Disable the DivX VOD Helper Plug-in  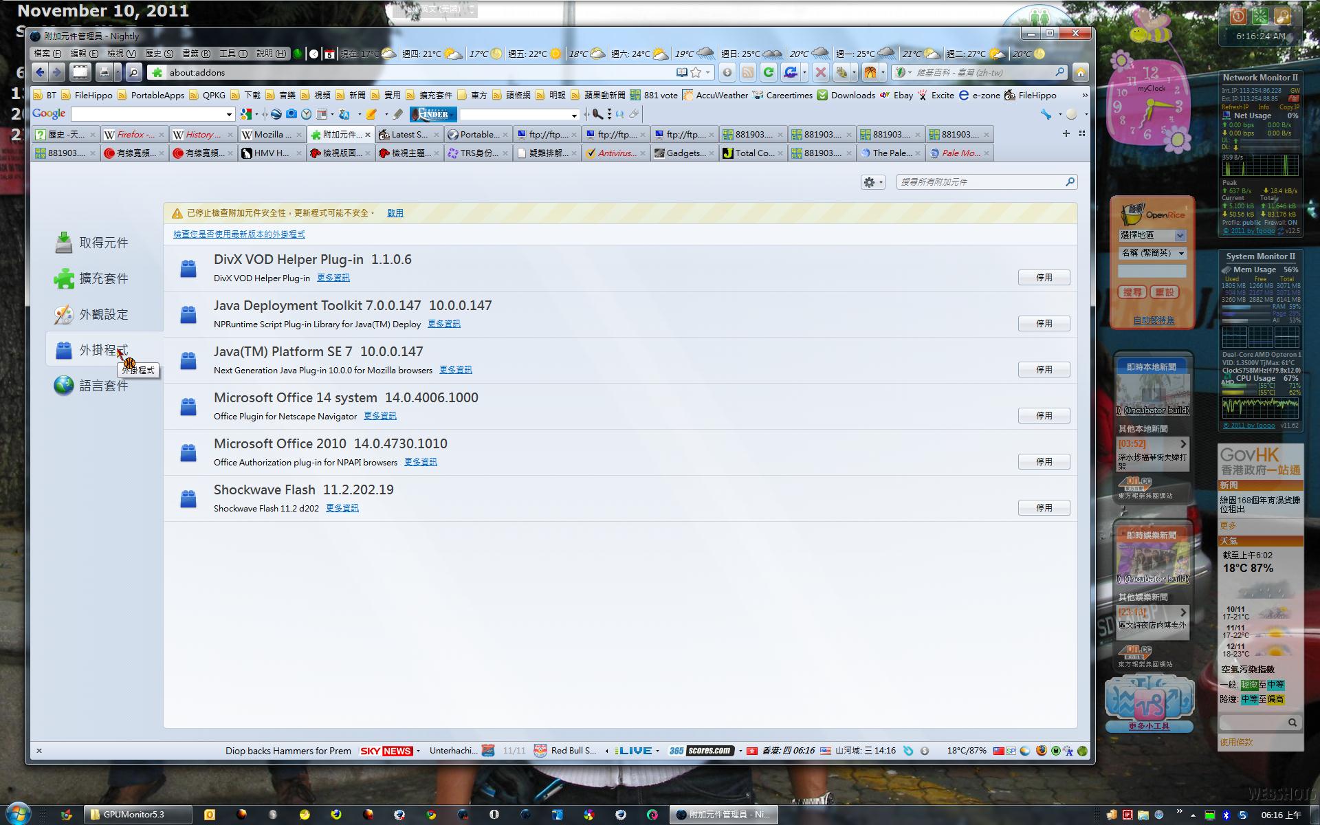click(x=1044, y=278)
